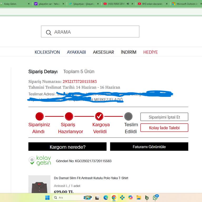Click the Faturamı Görüntüle button
This screenshot has height=202, width=202.
(x=149, y=147)
